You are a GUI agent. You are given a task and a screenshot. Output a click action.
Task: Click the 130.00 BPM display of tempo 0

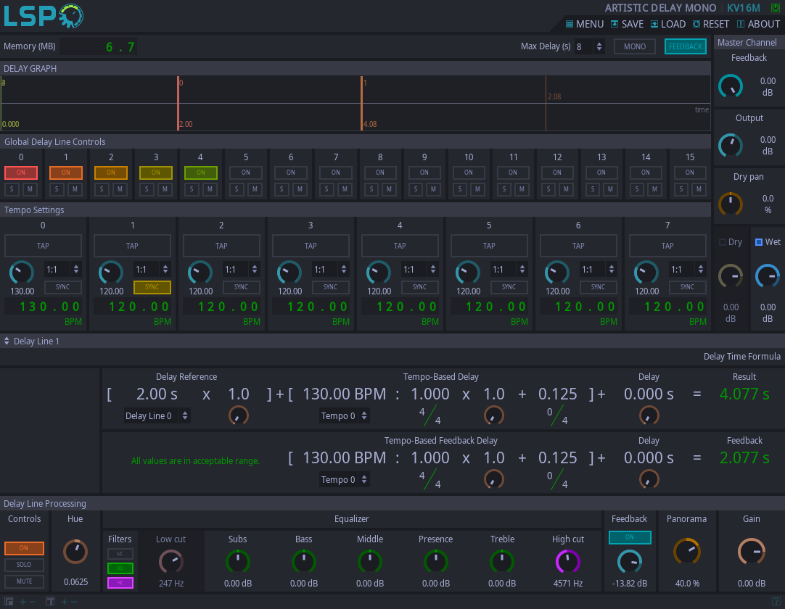tap(43, 307)
